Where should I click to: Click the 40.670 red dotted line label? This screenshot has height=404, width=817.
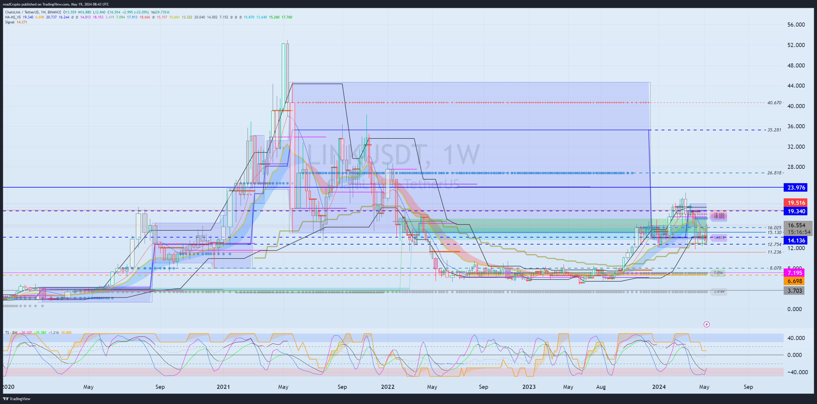[774, 103]
